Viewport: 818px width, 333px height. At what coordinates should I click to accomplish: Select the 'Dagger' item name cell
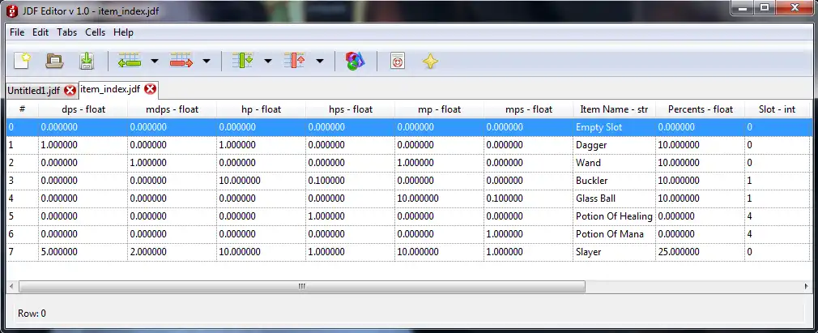click(614, 145)
